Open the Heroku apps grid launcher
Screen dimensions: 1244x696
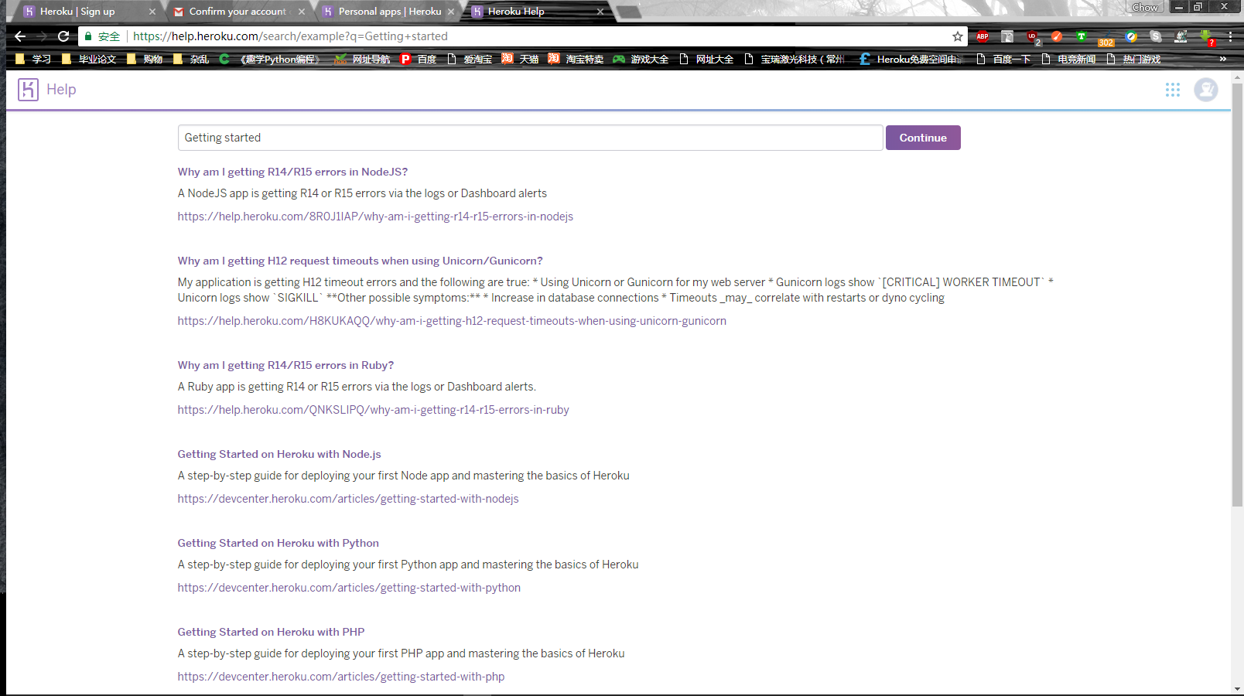tap(1173, 90)
